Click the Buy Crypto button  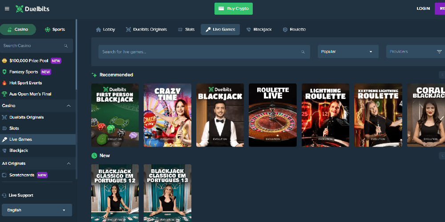pyautogui.click(x=233, y=8)
